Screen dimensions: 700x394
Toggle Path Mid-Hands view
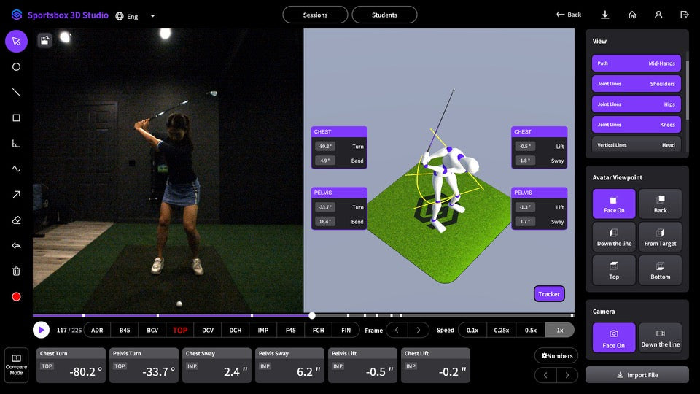click(636, 63)
